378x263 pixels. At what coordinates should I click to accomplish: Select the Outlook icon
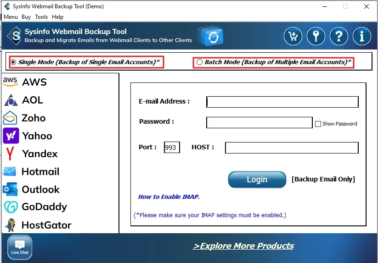tap(10, 189)
